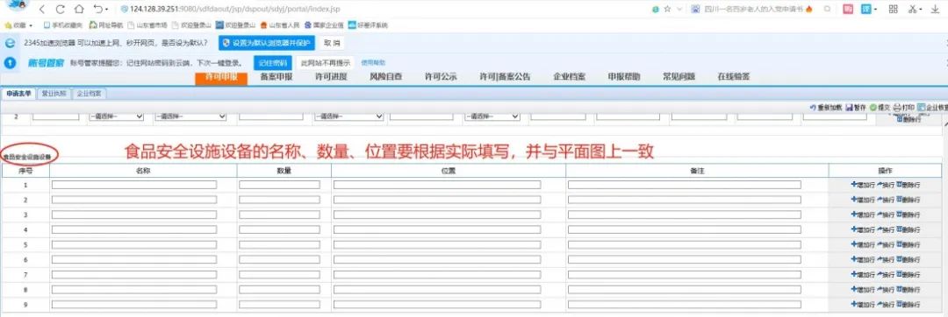Screen dimensions: 948x317
Task: Reload the page with refresh icon
Action: pyautogui.click(x=60, y=9)
